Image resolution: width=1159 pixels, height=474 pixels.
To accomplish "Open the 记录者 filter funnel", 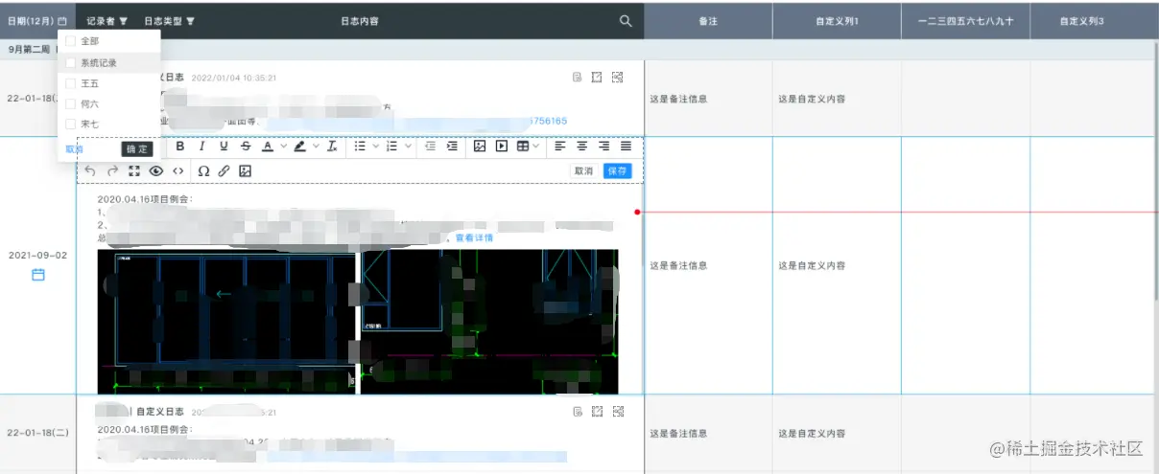I will [123, 21].
